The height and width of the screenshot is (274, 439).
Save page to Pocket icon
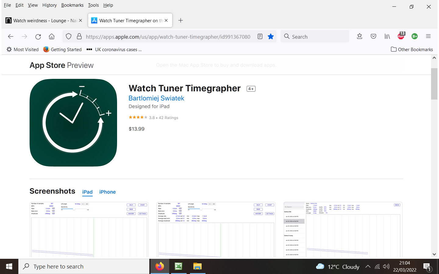pos(373,37)
